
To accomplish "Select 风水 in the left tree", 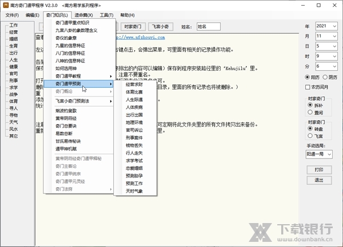I will tap(14, 129).
